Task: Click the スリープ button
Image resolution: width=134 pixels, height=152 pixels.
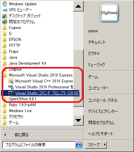Action: [94, 145]
